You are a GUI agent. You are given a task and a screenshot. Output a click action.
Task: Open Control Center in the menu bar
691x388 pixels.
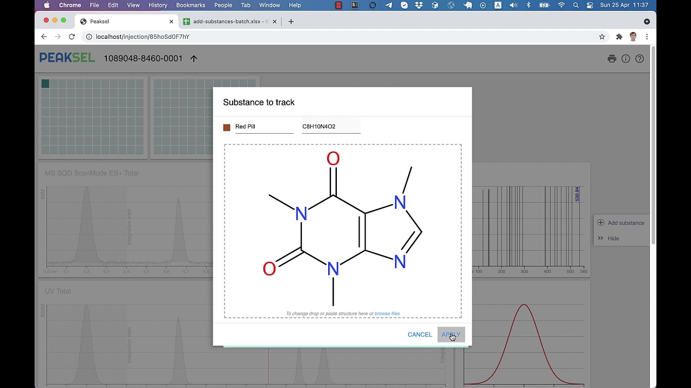[589, 5]
